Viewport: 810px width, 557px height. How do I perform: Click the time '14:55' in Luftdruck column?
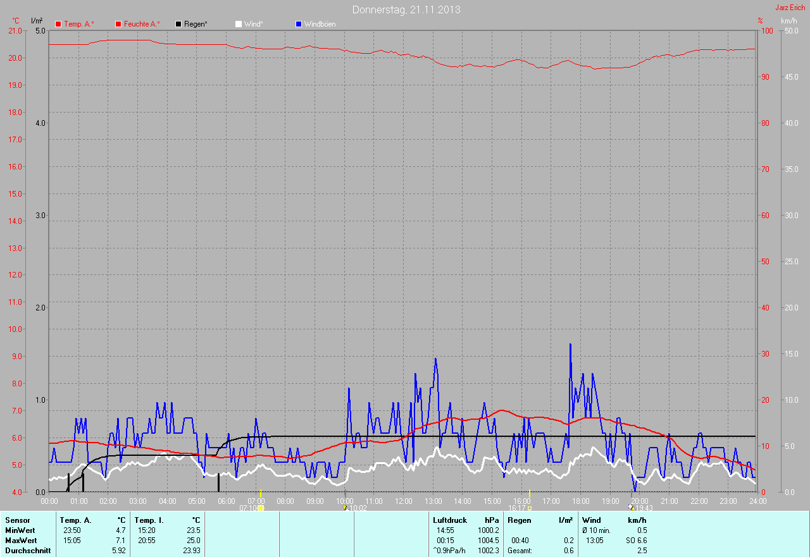click(x=445, y=530)
